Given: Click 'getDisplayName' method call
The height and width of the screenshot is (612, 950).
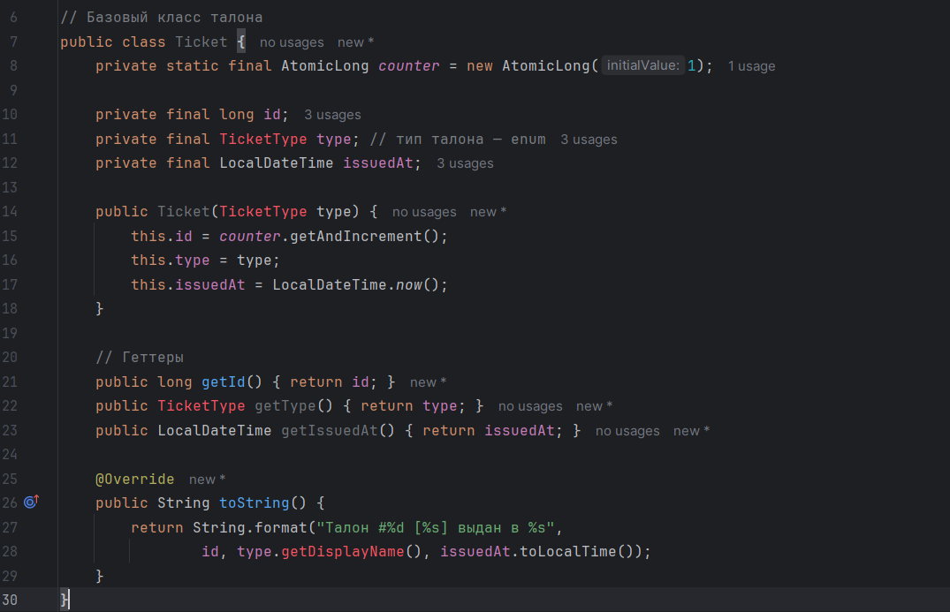Looking at the screenshot, I should point(343,551).
